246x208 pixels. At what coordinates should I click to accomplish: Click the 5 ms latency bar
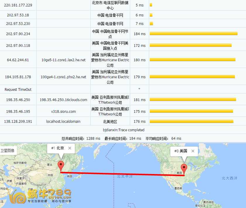[151, 5]
